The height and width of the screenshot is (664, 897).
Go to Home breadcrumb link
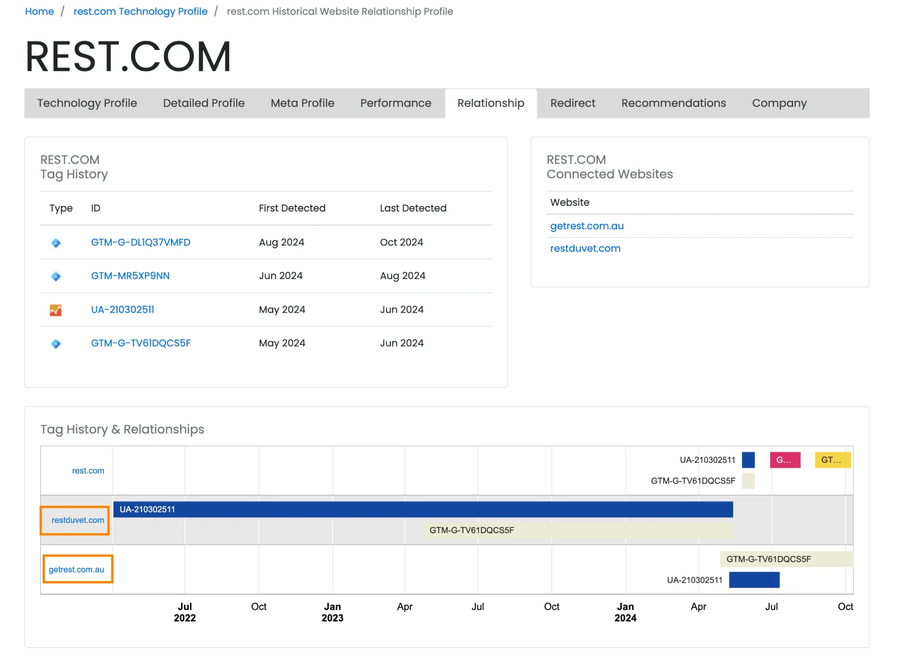39,11
